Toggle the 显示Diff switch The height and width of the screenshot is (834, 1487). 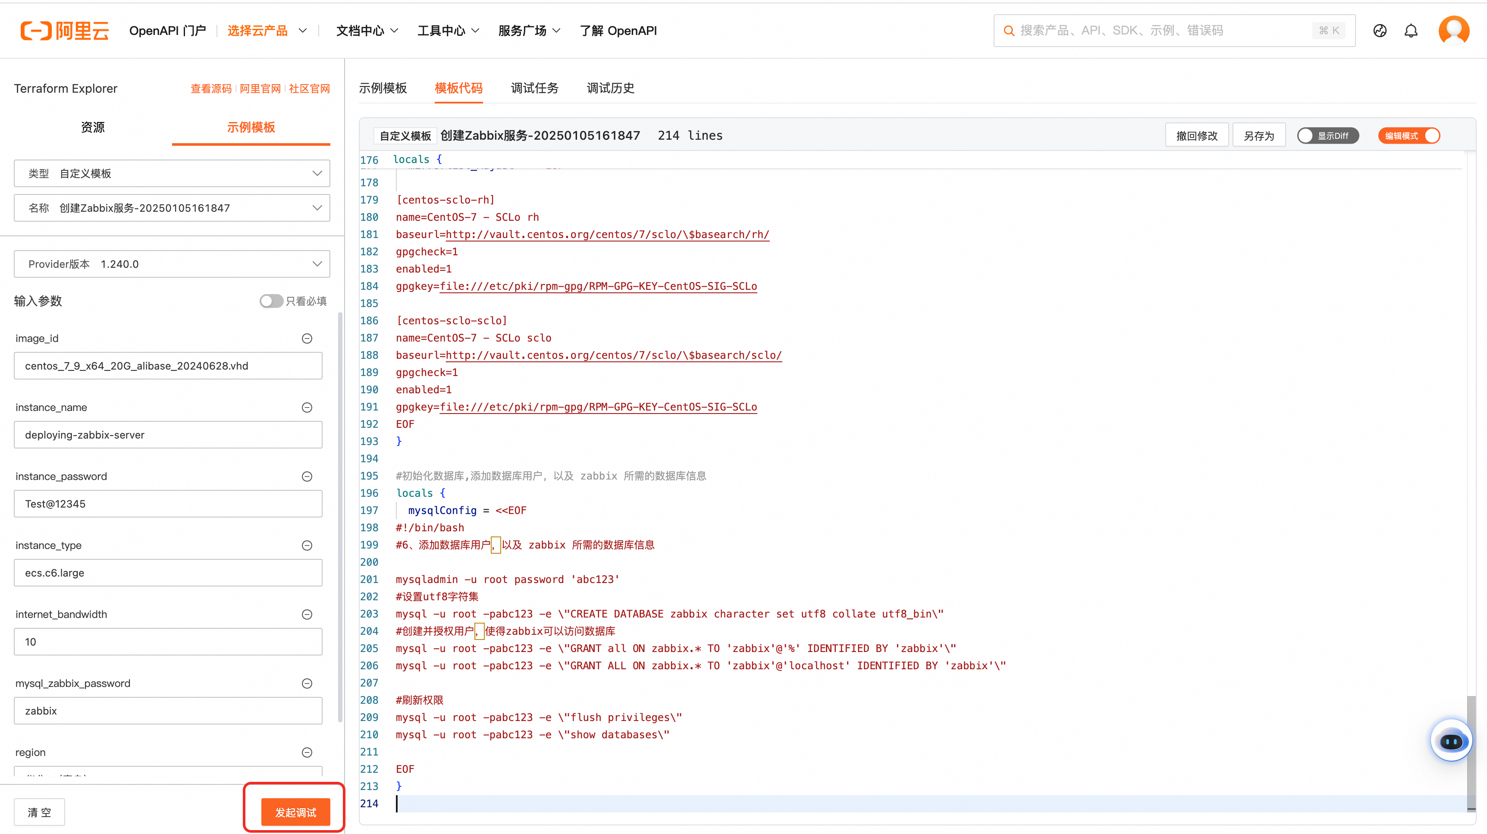(1327, 136)
